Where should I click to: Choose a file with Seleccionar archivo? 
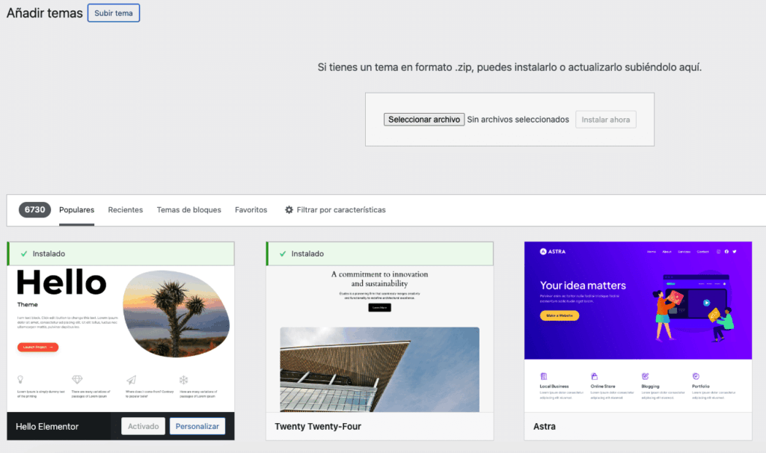424,120
